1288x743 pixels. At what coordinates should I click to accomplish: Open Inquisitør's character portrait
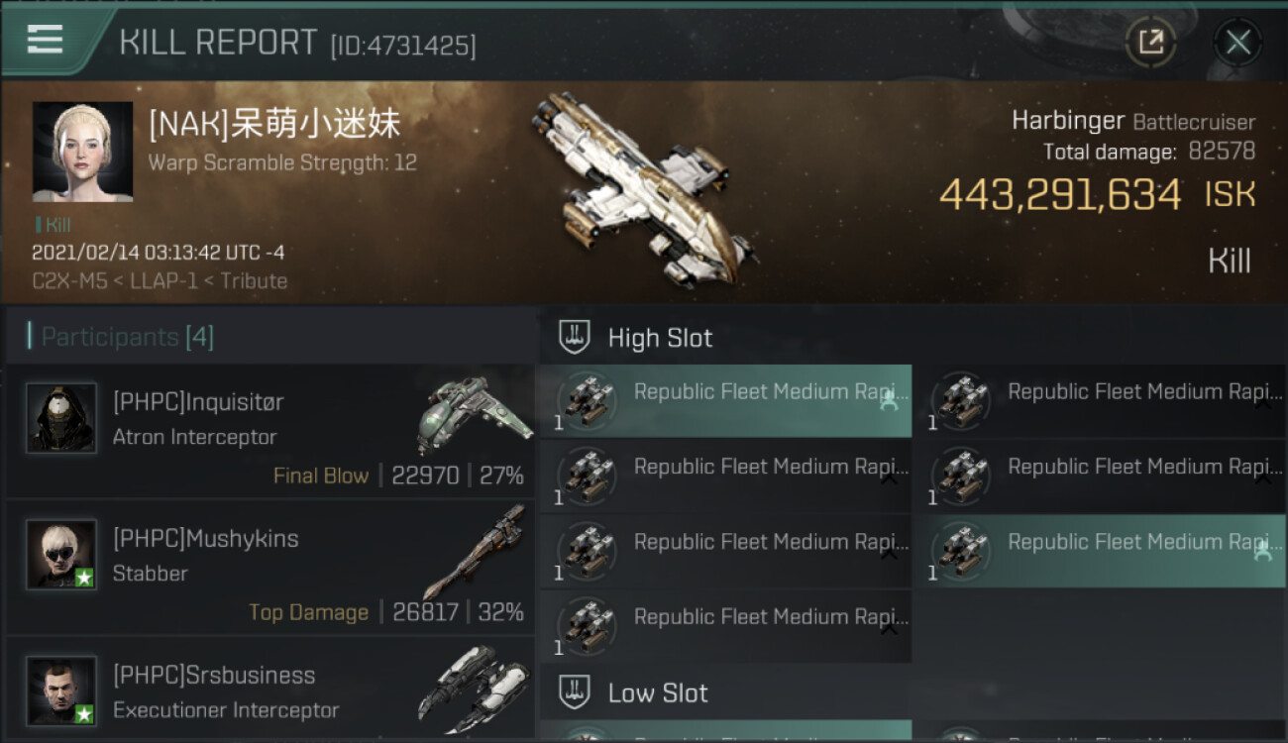pos(61,418)
